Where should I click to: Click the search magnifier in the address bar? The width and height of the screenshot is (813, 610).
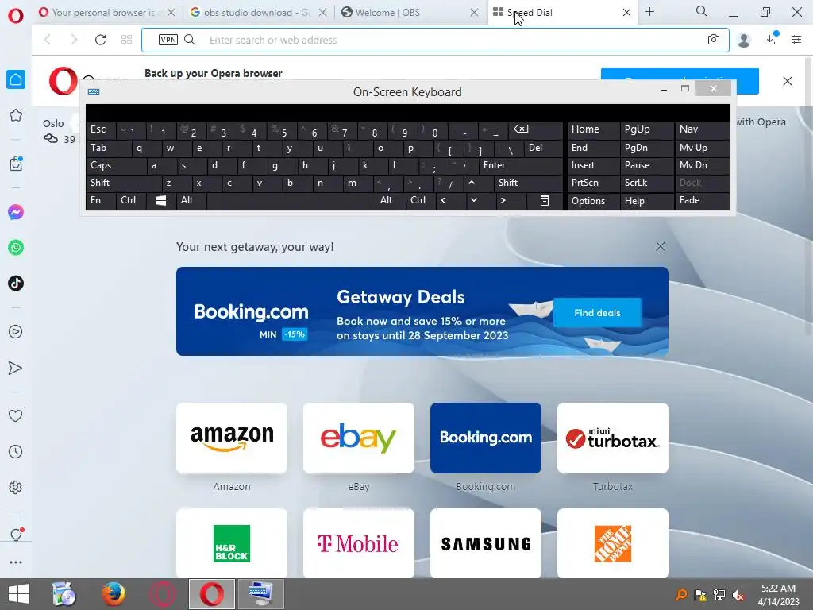click(190, 40)
